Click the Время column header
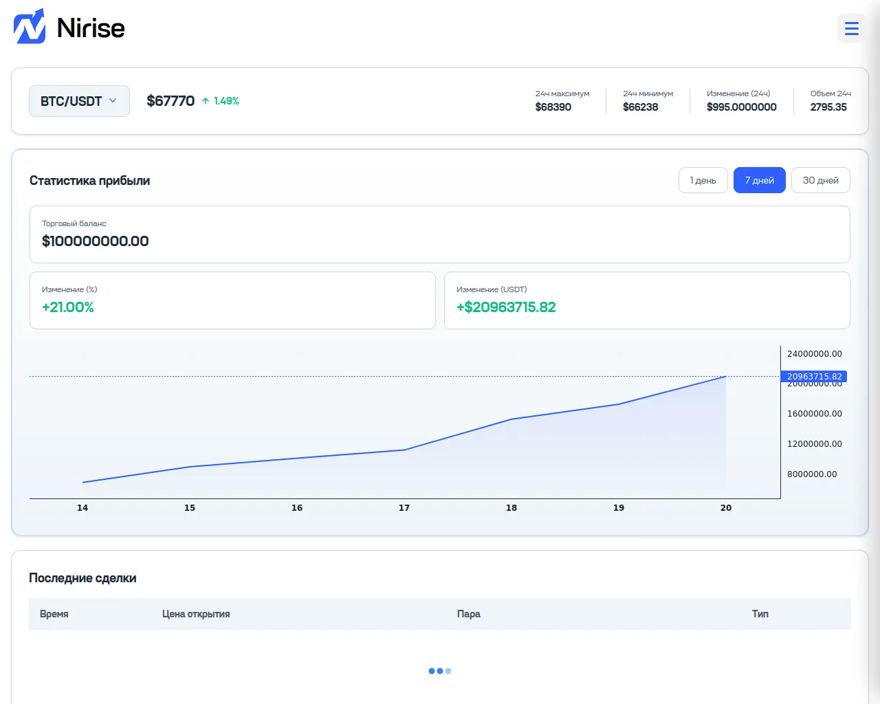The height and width of the screenshot is (704, 880). pos(54,614)
